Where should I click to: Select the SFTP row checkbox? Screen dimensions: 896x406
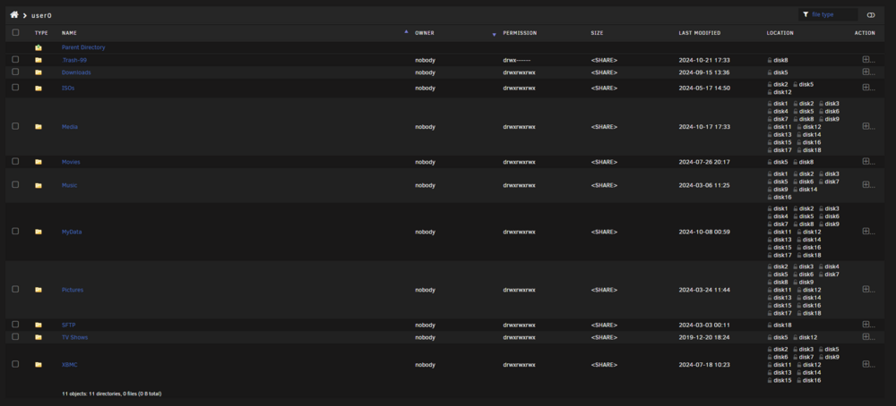coord(15,325)
